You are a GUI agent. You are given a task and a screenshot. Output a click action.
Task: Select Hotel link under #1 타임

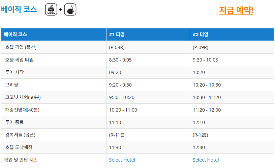[122, 160]
